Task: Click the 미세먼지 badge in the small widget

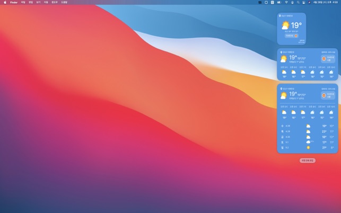Action: [292, 35]
